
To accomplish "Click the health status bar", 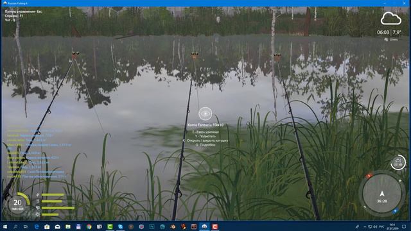I will pos(58,208).
